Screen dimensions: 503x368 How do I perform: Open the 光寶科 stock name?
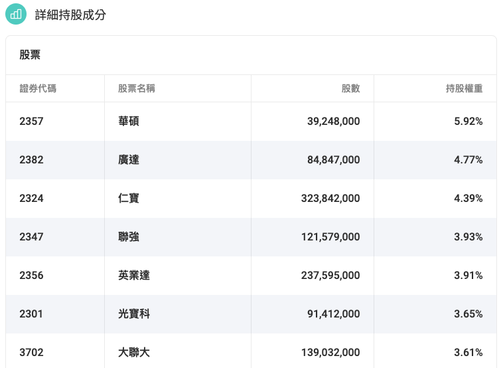(x=134, y=314)
